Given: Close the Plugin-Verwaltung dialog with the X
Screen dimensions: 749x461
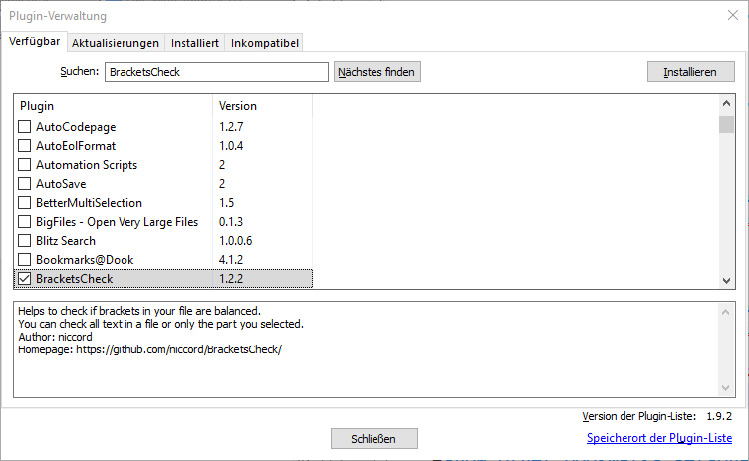Looking at the screenshot, I should (x=733, y=15).
